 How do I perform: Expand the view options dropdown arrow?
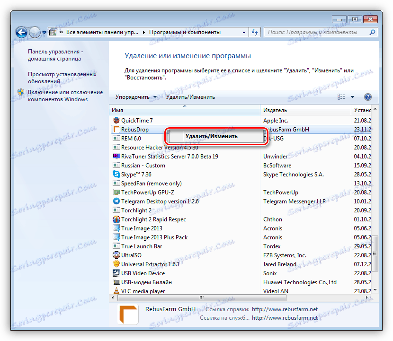(352, 97)
